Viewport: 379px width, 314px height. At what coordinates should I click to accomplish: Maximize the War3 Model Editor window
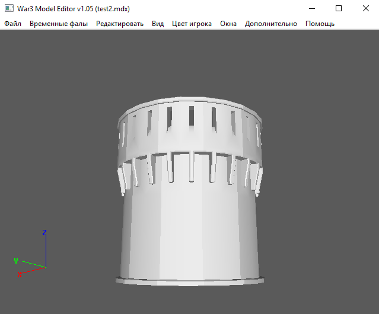pos(339,8)
